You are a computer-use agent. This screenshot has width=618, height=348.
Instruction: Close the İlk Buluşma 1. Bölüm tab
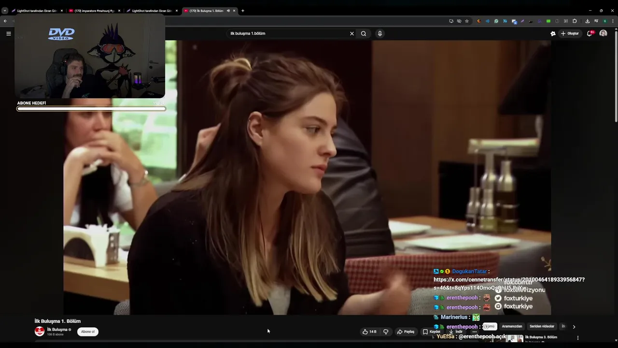click(235, 11)
